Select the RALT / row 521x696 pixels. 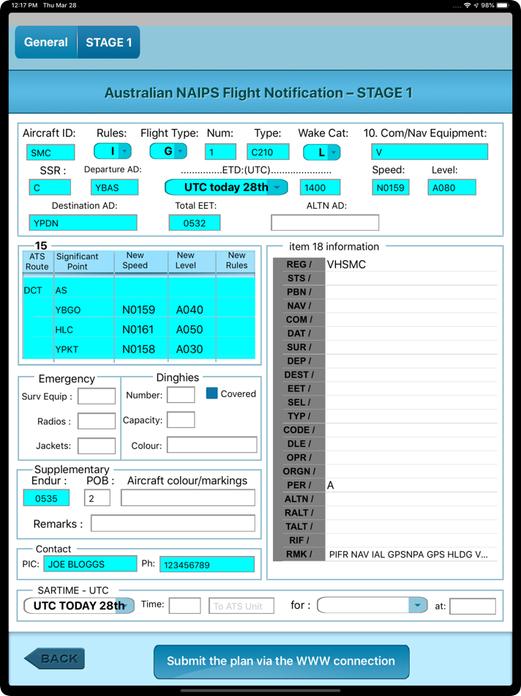pyautogui.click(x=386, y=513)
